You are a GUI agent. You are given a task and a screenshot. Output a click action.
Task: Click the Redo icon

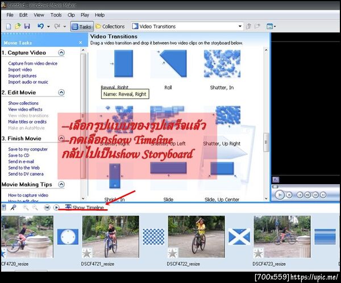tap(57, 26)
